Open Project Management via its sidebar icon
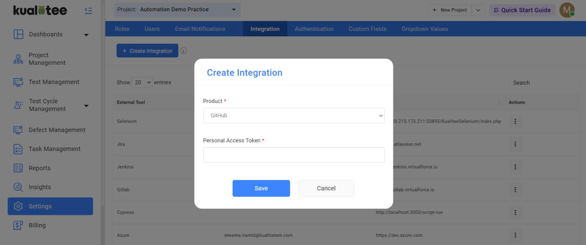586x245 pixels. 18,59
